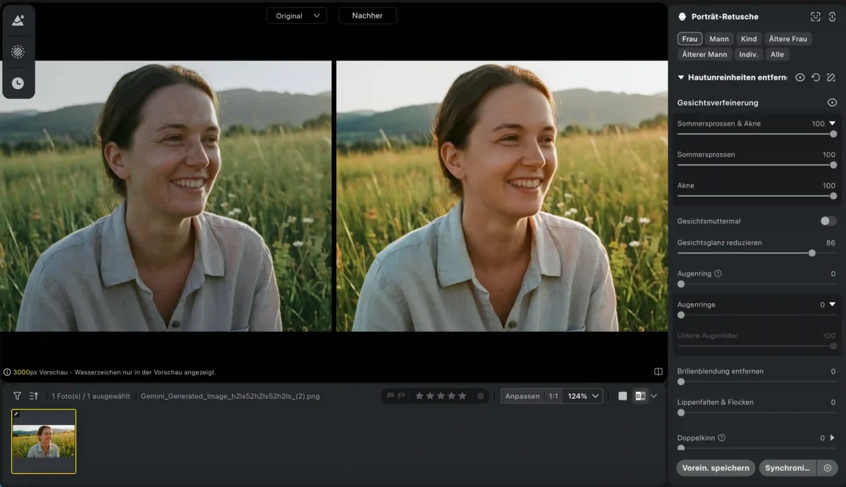Select the Ältere Frau category tab

pyautogui.click(x=788, y=39)
